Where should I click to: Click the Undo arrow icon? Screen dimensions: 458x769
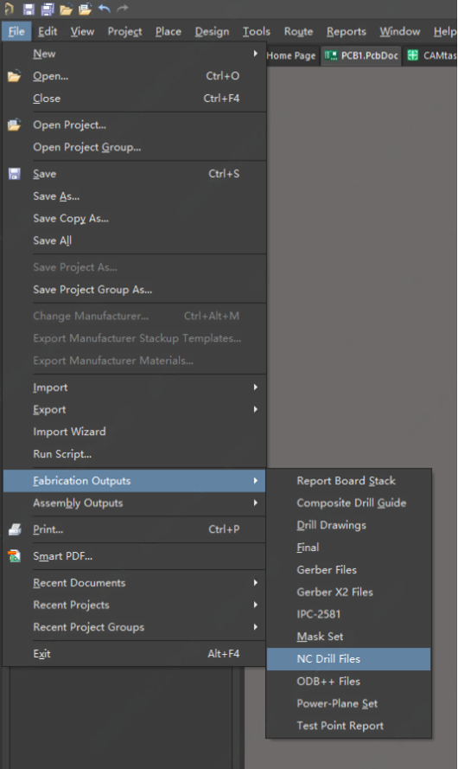point(105,8)
